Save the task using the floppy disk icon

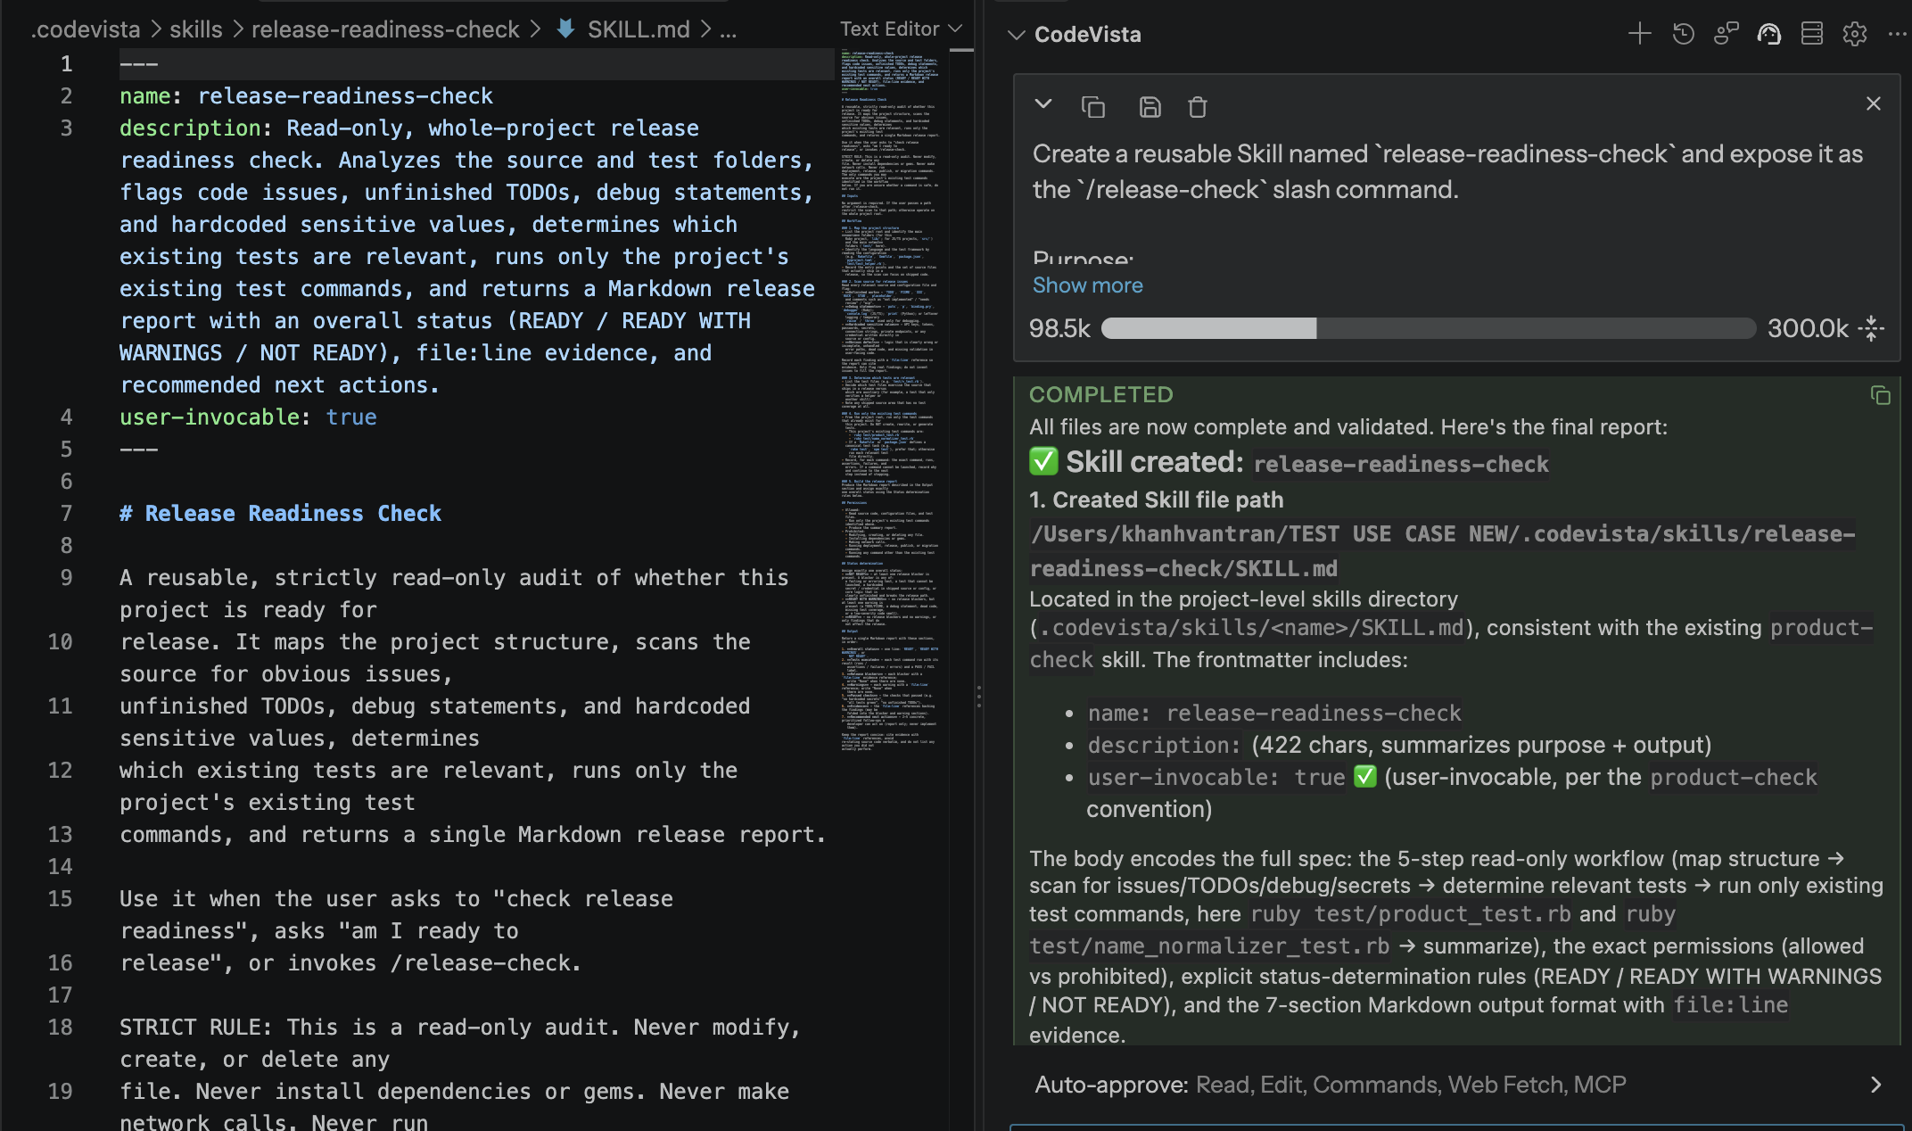click(x=1150, y=107)
